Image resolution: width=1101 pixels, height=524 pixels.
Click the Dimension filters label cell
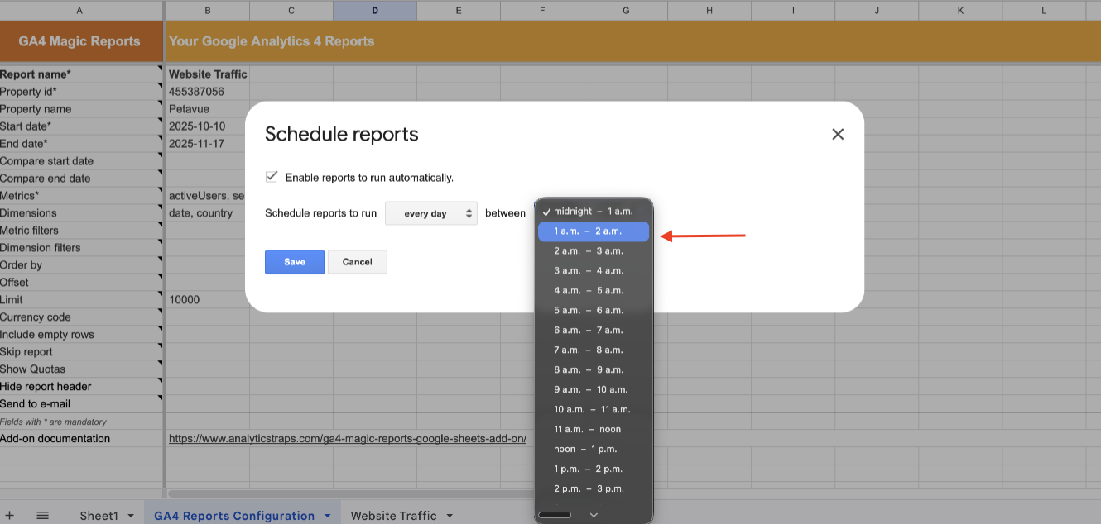pyautogui.click(x=81, y=248)
